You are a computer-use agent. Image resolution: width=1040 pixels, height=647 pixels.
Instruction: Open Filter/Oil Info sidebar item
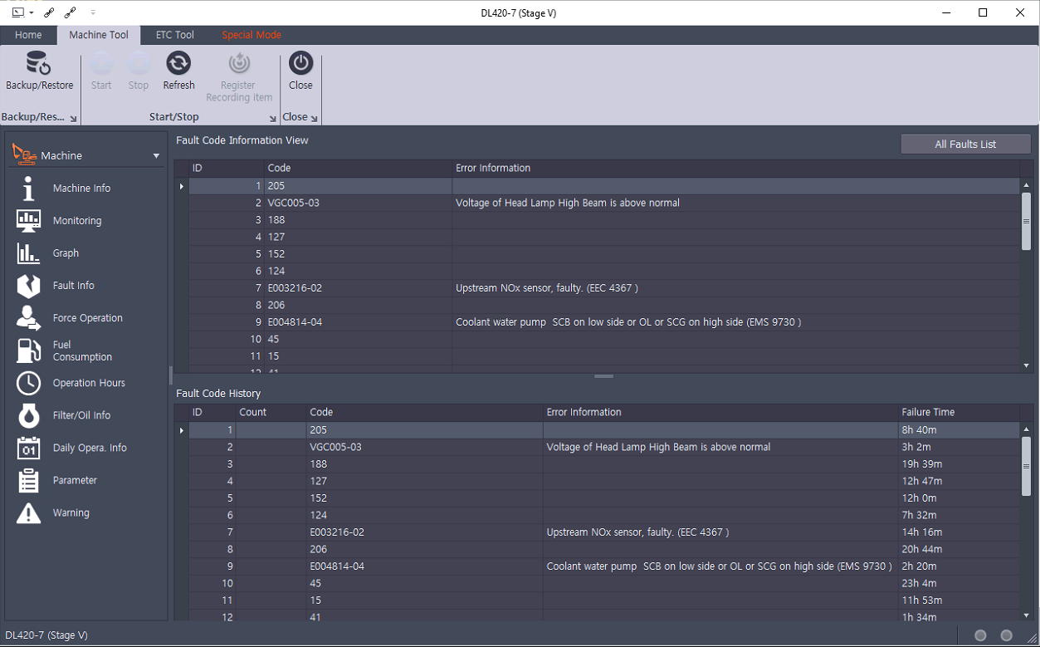[x=81, y=415]
